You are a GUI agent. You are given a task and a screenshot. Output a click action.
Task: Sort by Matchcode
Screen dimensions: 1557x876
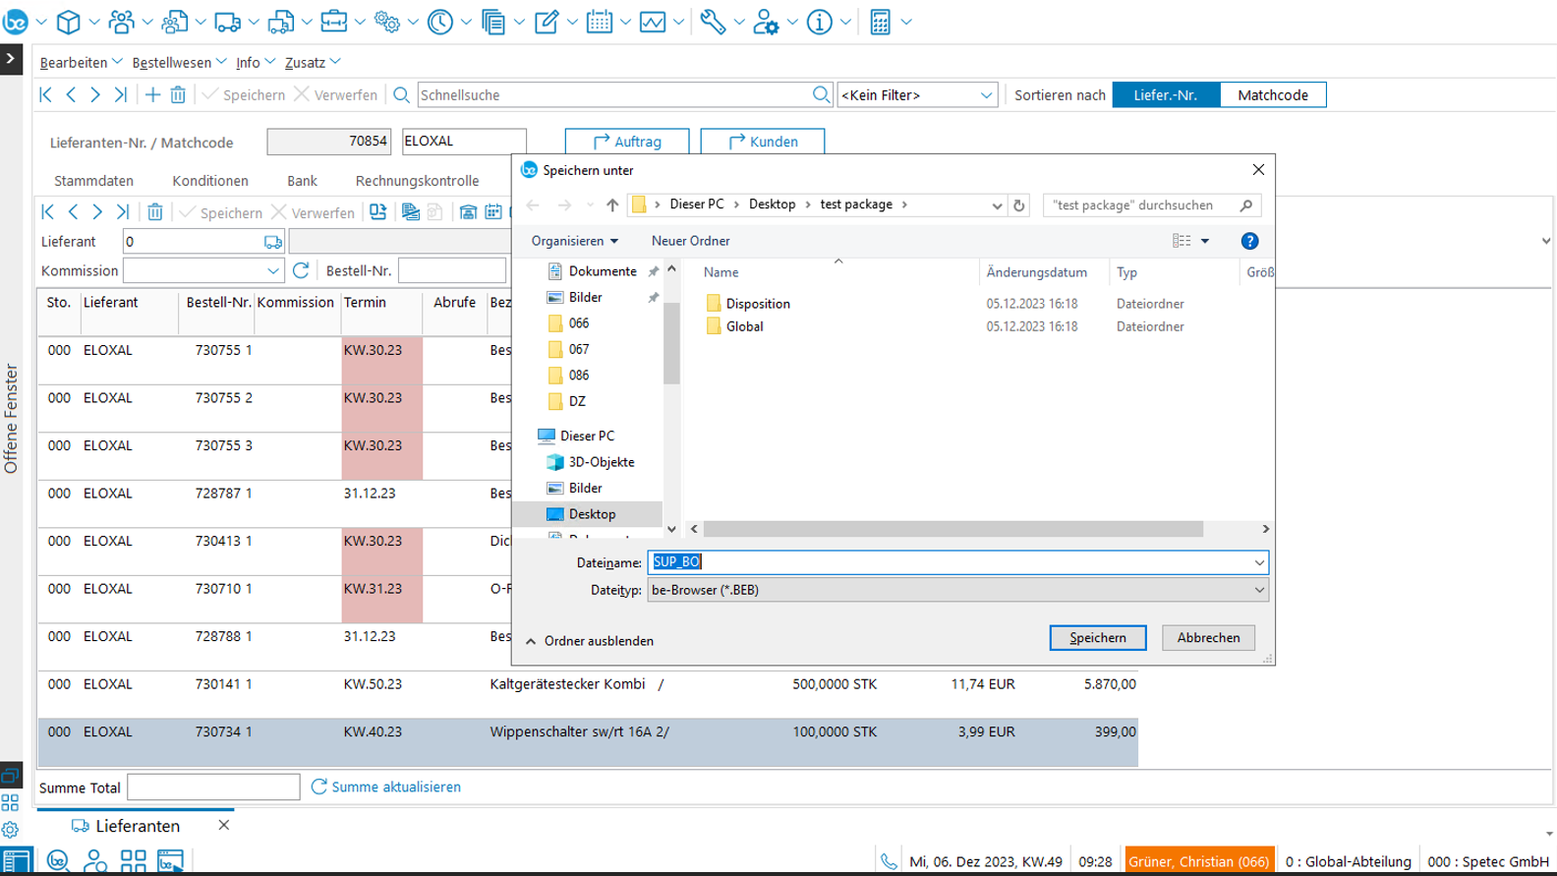[x=1272, y=94]
